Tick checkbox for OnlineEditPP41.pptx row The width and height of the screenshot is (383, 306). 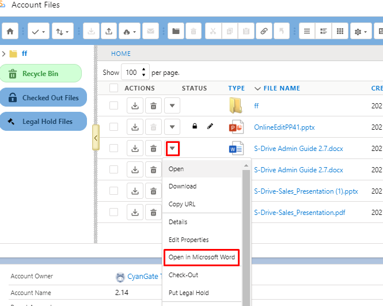pyautogui.click(x=114, y=127)
